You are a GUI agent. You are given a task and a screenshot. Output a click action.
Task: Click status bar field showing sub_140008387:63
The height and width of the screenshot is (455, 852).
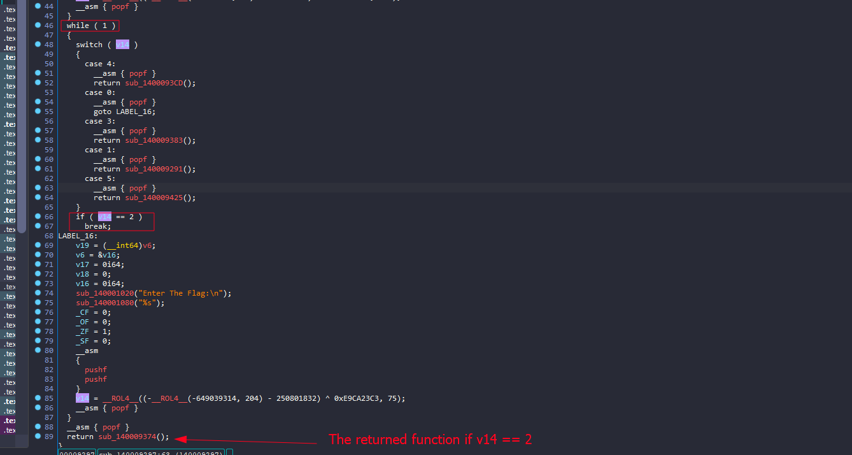click(x=160, y=453)
